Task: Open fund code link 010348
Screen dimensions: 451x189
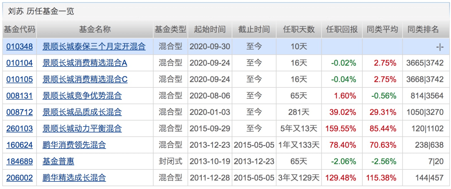Action: pyautogui.click(x=19, y=46)
